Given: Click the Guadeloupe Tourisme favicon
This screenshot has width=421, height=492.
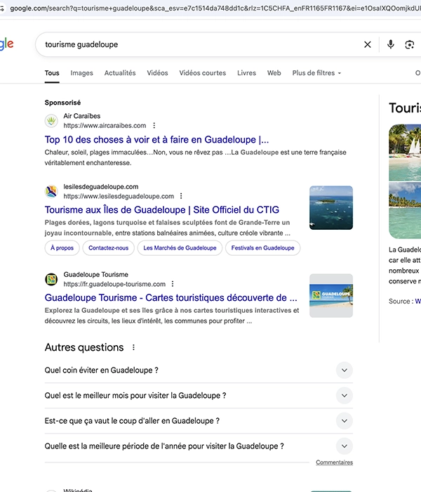Looking at the screenshot, I should pyautogui.click(x=51, y=279).
